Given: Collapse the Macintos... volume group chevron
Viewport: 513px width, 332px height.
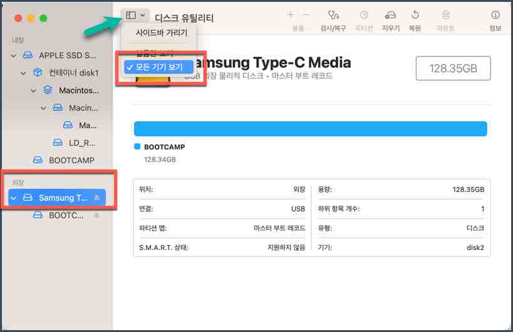Looking at the screenshot, I should [x=33, y=91].
